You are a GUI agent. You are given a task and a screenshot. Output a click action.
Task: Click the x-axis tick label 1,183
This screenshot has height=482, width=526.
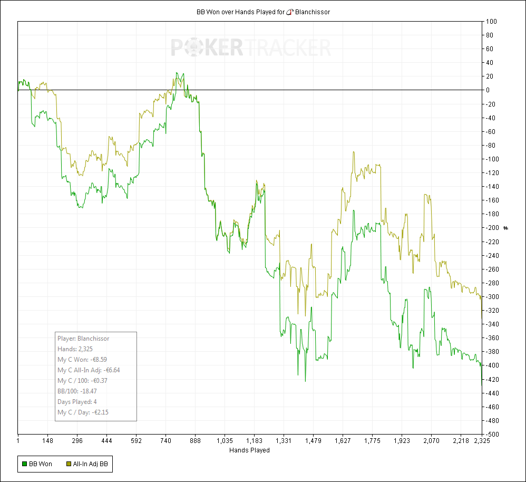(254, 440)
